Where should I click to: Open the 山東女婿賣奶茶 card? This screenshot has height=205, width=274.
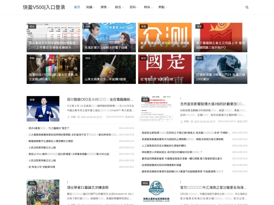point(109,69)
